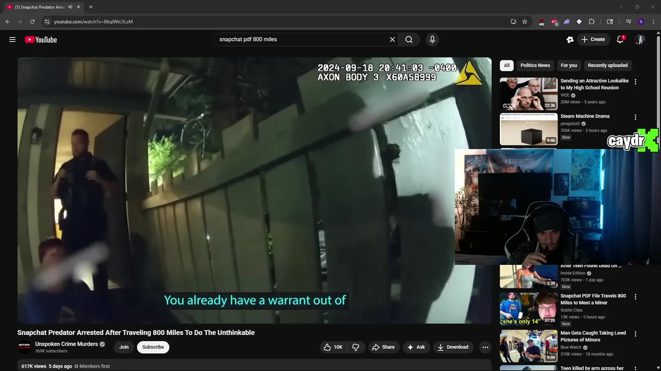Click the star icon beside Create
The image size is (661, 371).
(x=570, y=40)
